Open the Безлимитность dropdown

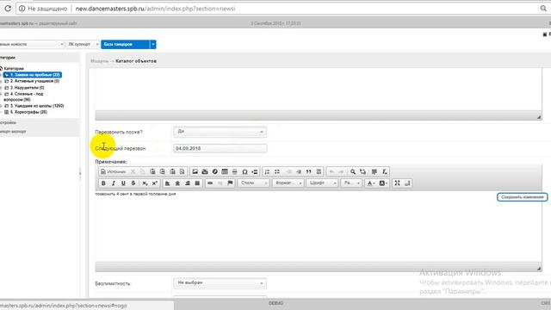tap(220, 283)
